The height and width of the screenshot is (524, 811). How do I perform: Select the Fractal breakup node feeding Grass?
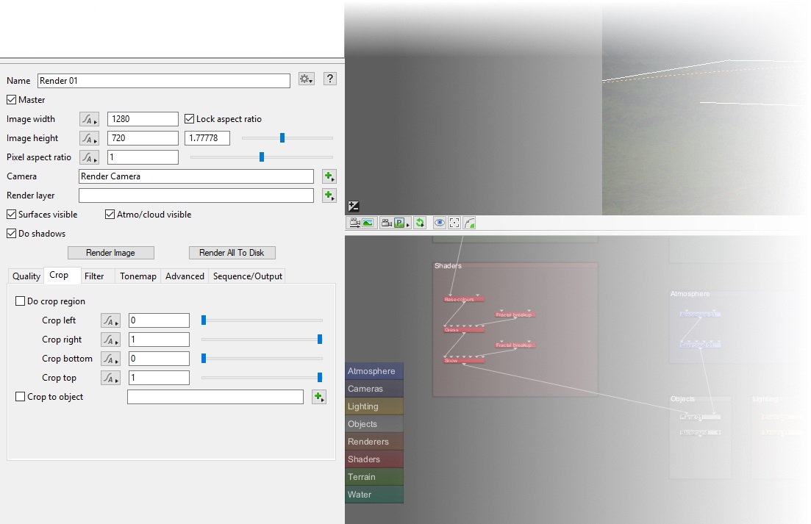(515, 315)
